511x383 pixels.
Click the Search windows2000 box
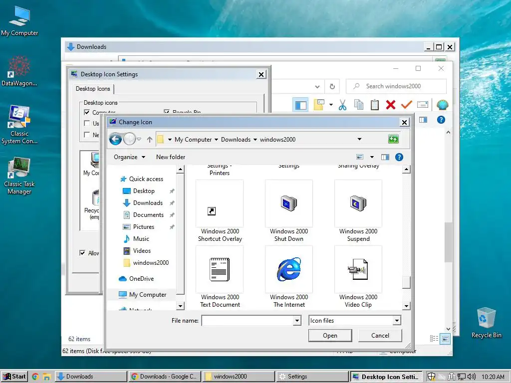click(396, 86)
